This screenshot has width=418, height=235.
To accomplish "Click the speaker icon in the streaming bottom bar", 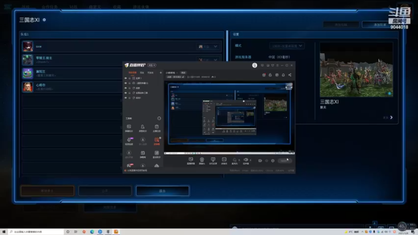I will (x=246, y=160).
